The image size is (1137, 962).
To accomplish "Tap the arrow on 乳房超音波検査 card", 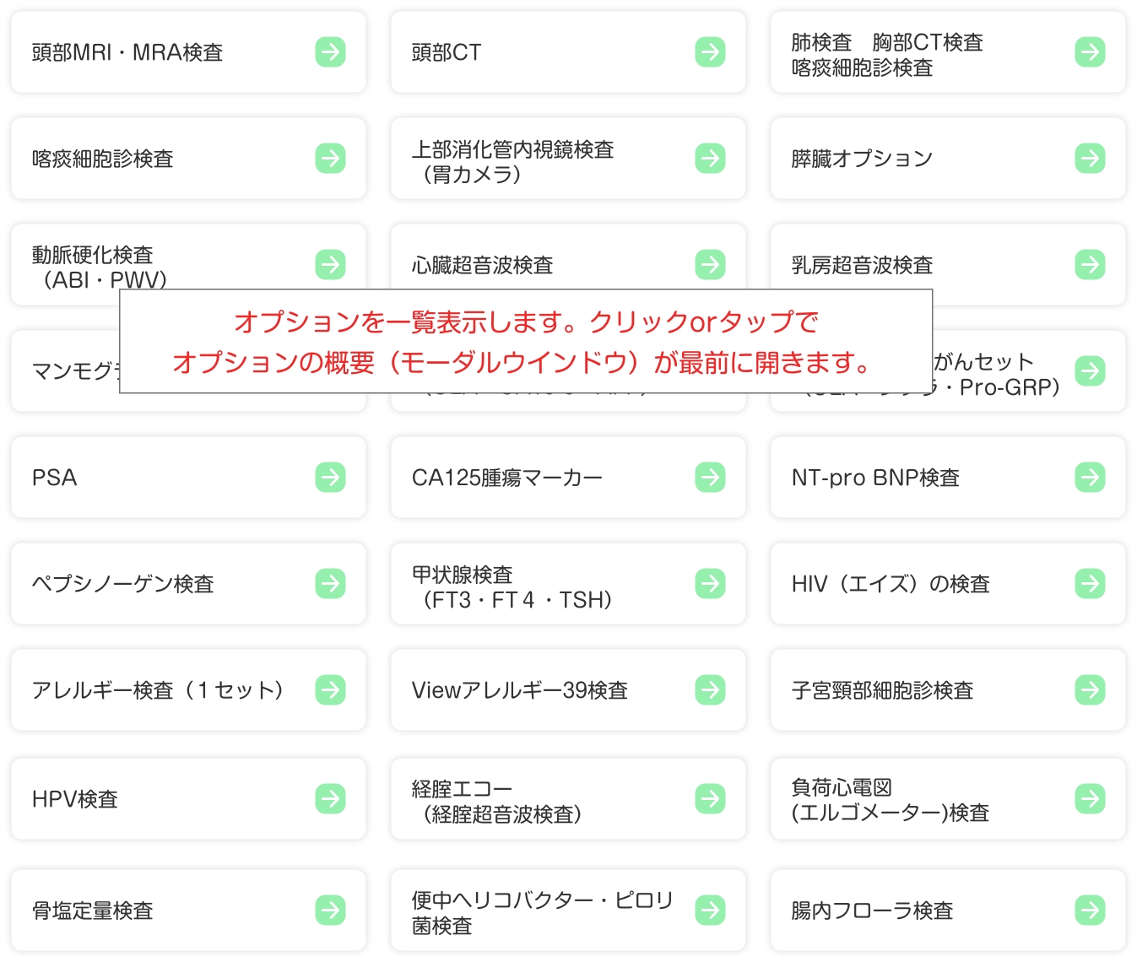I will 1090,265.
